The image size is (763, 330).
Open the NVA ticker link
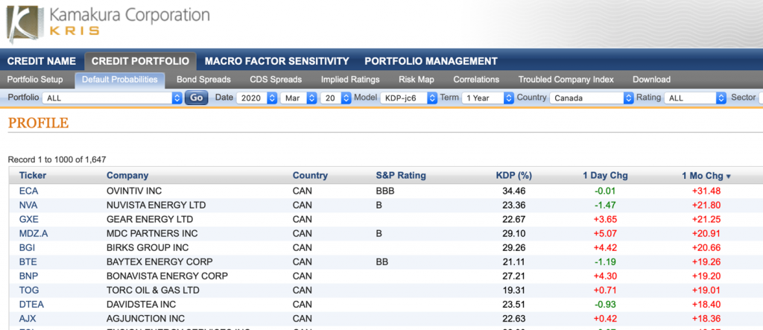click(x=28, y=205)
